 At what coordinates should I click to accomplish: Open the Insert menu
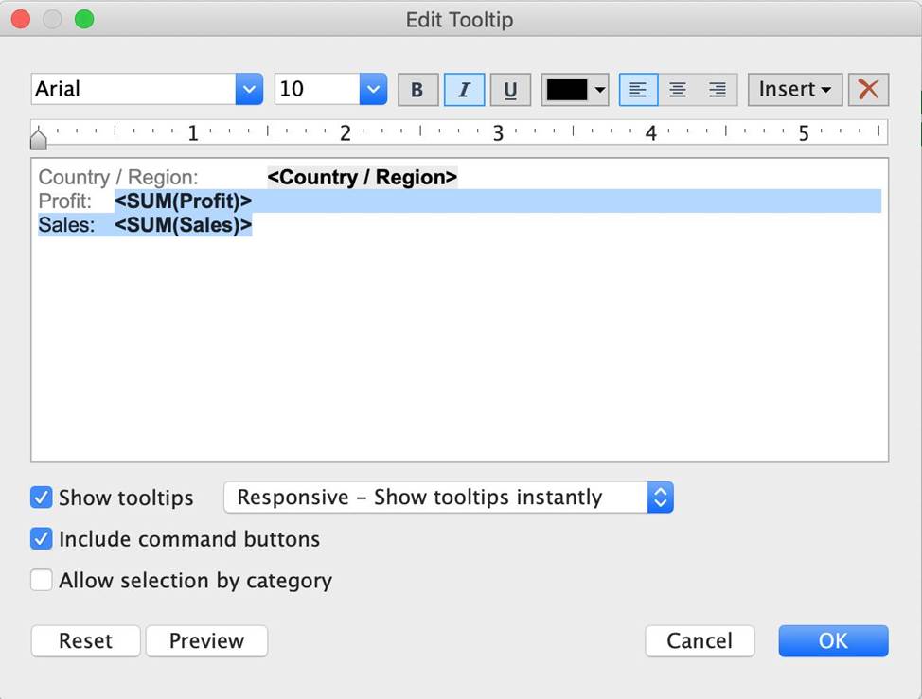794,90
